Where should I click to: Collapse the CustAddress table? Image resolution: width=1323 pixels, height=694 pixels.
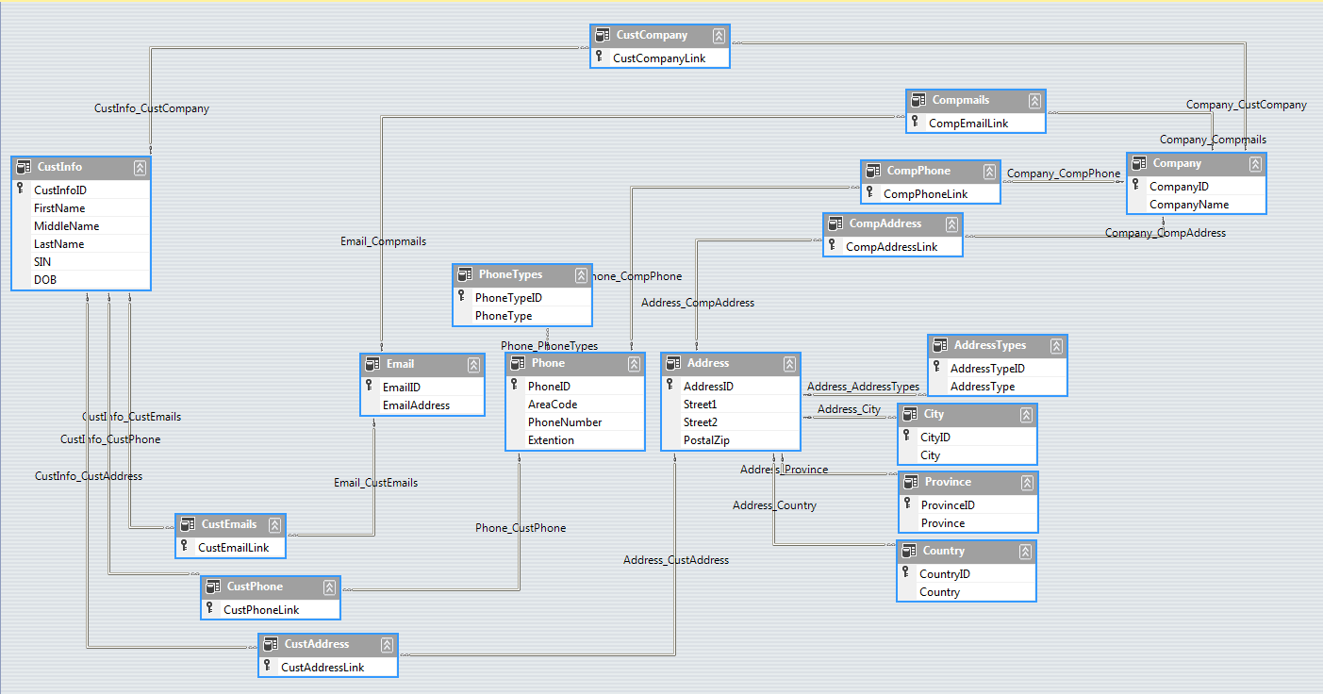coord(387,645)
